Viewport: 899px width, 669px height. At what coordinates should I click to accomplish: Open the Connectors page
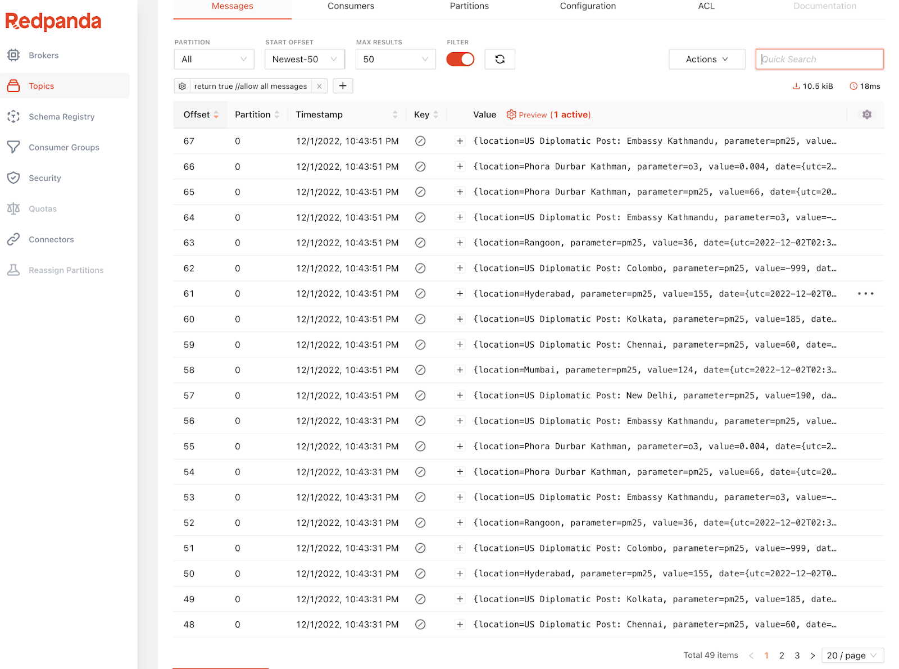point(51,239)
